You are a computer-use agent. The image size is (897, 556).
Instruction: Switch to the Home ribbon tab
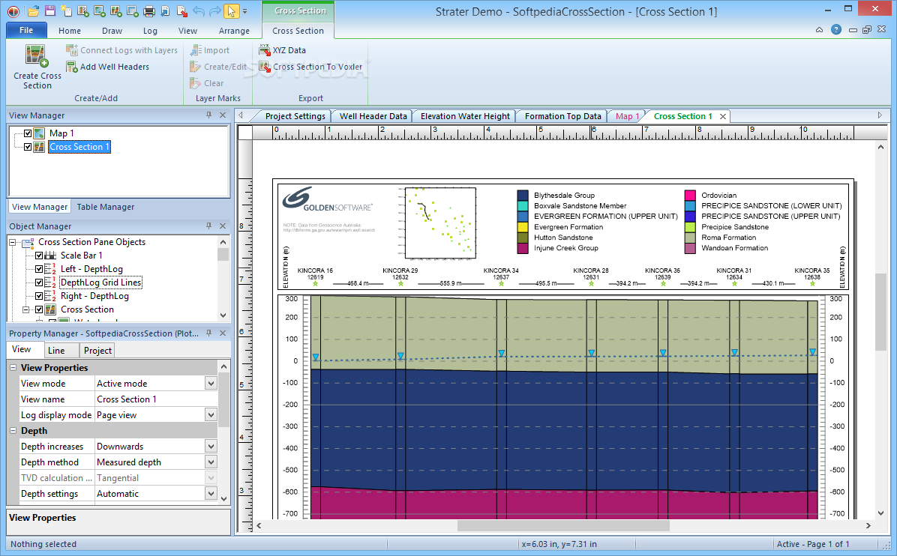coord(69,31)
